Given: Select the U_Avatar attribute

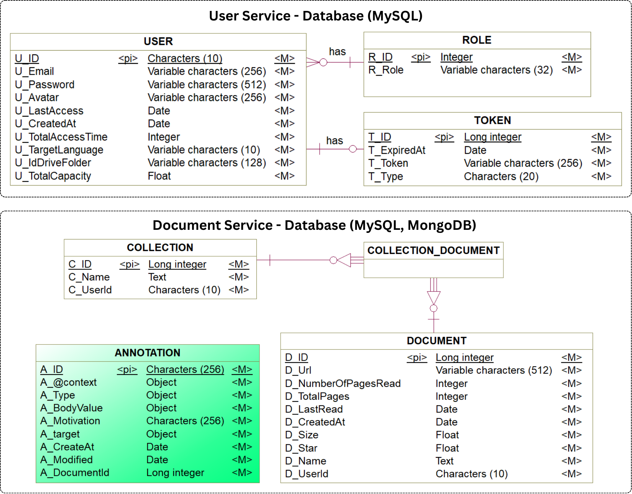Looking at the screenshot, I should click(x=37, y=97).
